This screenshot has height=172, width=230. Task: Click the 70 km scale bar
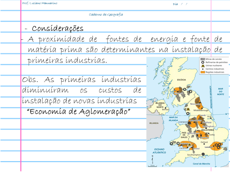tap(152, 165)
